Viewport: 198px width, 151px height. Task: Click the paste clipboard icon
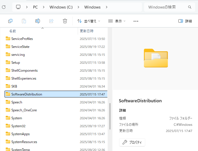tap(24, 21)
